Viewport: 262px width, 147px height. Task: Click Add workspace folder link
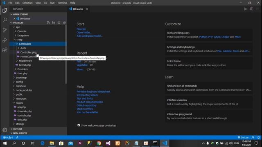90,36
